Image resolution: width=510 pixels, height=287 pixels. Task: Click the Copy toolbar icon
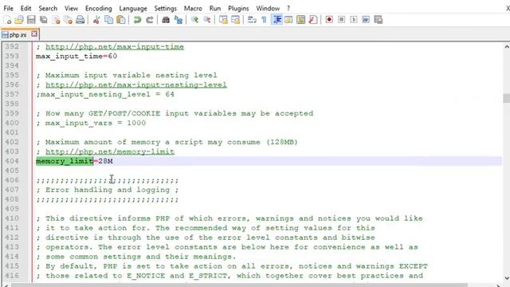coord(108,20)
